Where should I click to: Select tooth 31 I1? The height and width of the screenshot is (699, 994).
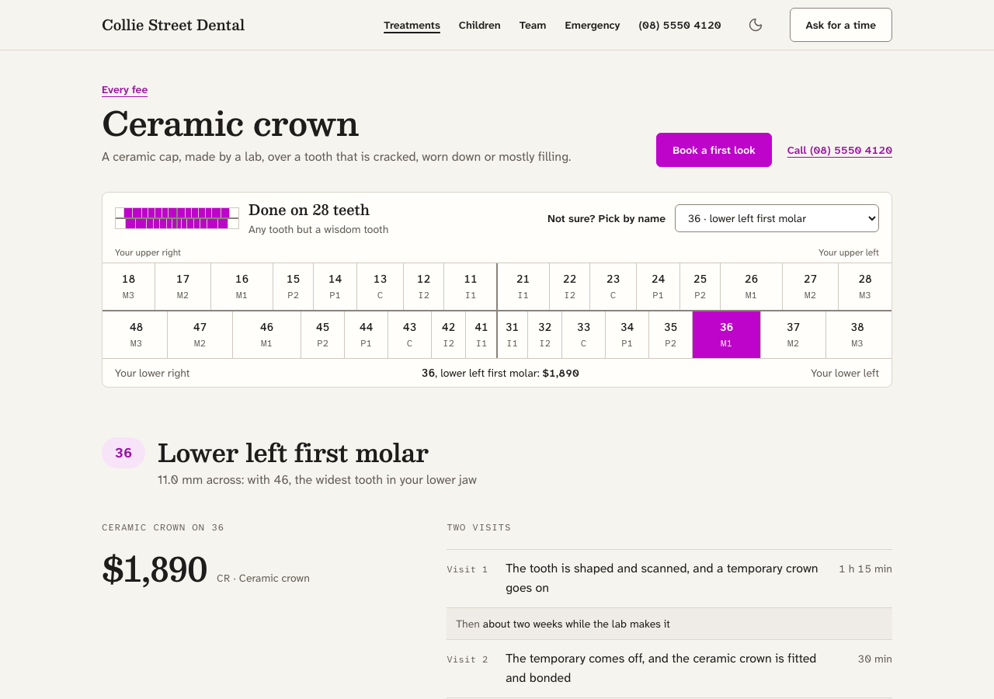point(513,335)
